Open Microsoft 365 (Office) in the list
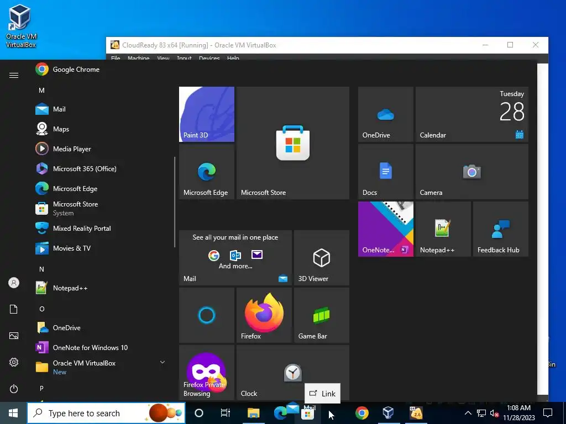Screen dimensions: 566x424 pyautogui.click(x=101, y=168)
